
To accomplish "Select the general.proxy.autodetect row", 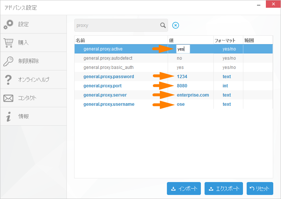I will coord(174,58).
